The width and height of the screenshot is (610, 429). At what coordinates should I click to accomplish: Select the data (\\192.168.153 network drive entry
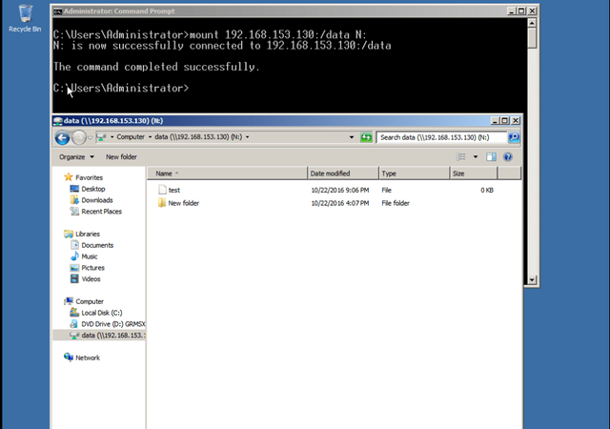pyautogui.click(x=99, y=336)
